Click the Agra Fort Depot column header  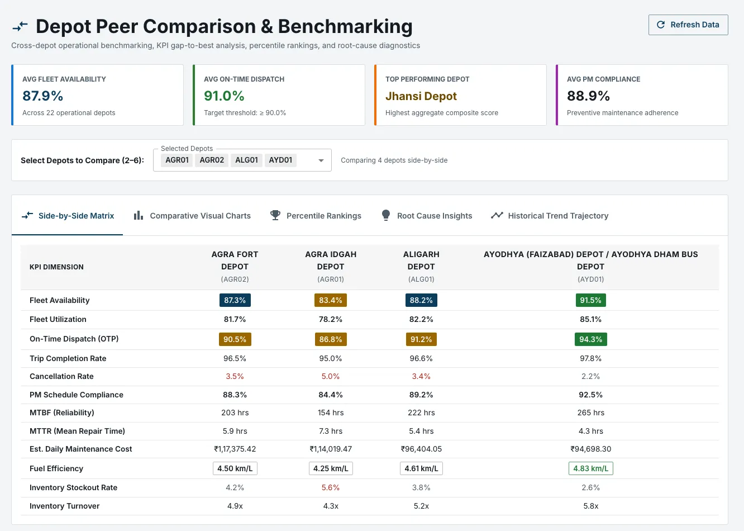pyautogui.click(x=235, y=267)
